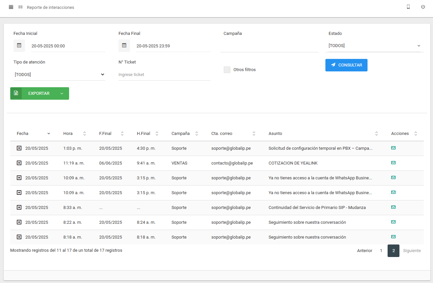Open email for Continuidad del Servicio row
This screenshot has height=283, width=433.
coord(393,207)
